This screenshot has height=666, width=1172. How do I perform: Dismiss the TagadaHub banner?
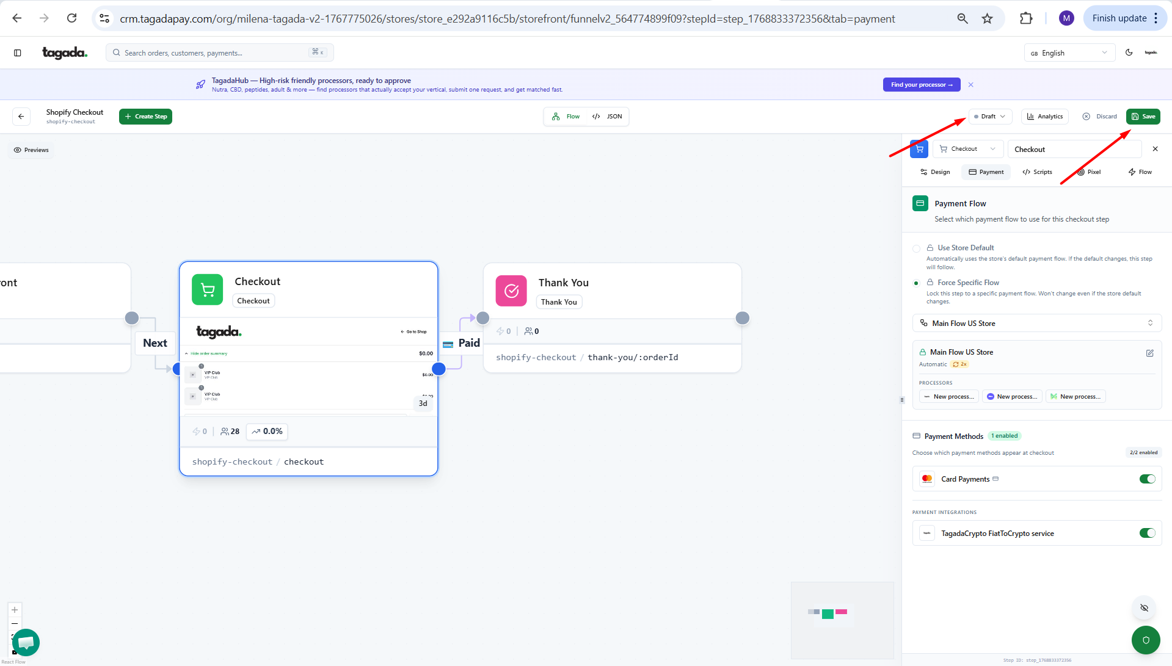[970, 85]
